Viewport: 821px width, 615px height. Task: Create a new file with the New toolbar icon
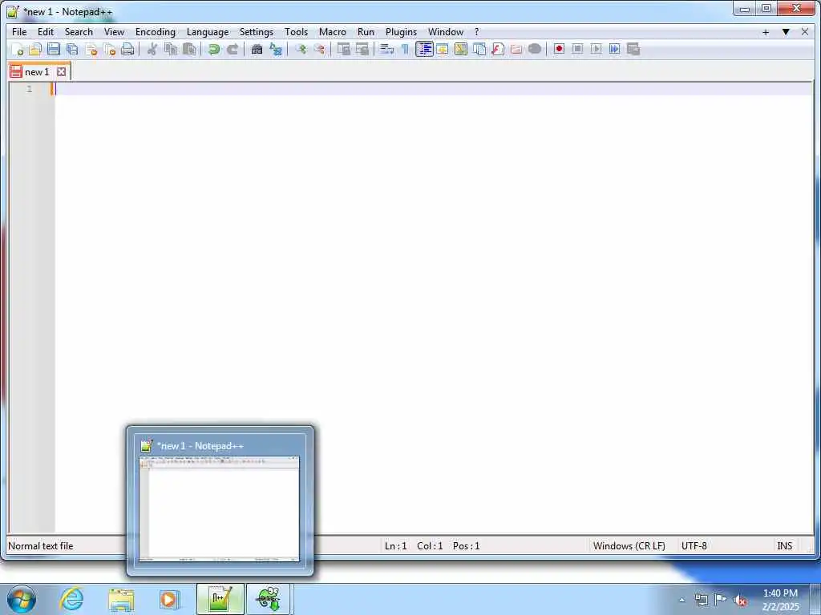18,49
